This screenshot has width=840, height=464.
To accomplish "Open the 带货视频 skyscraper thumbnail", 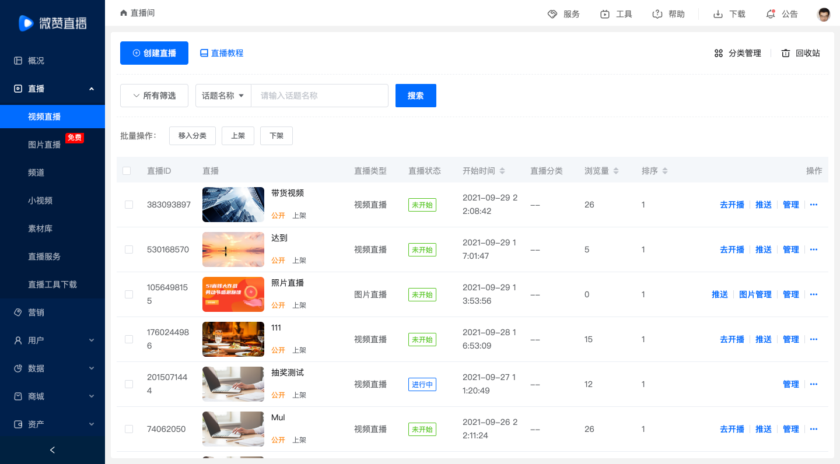I will (x=233, y=205).
